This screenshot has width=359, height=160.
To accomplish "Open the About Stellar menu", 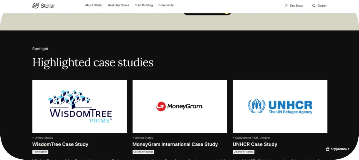I will [94, 5].
